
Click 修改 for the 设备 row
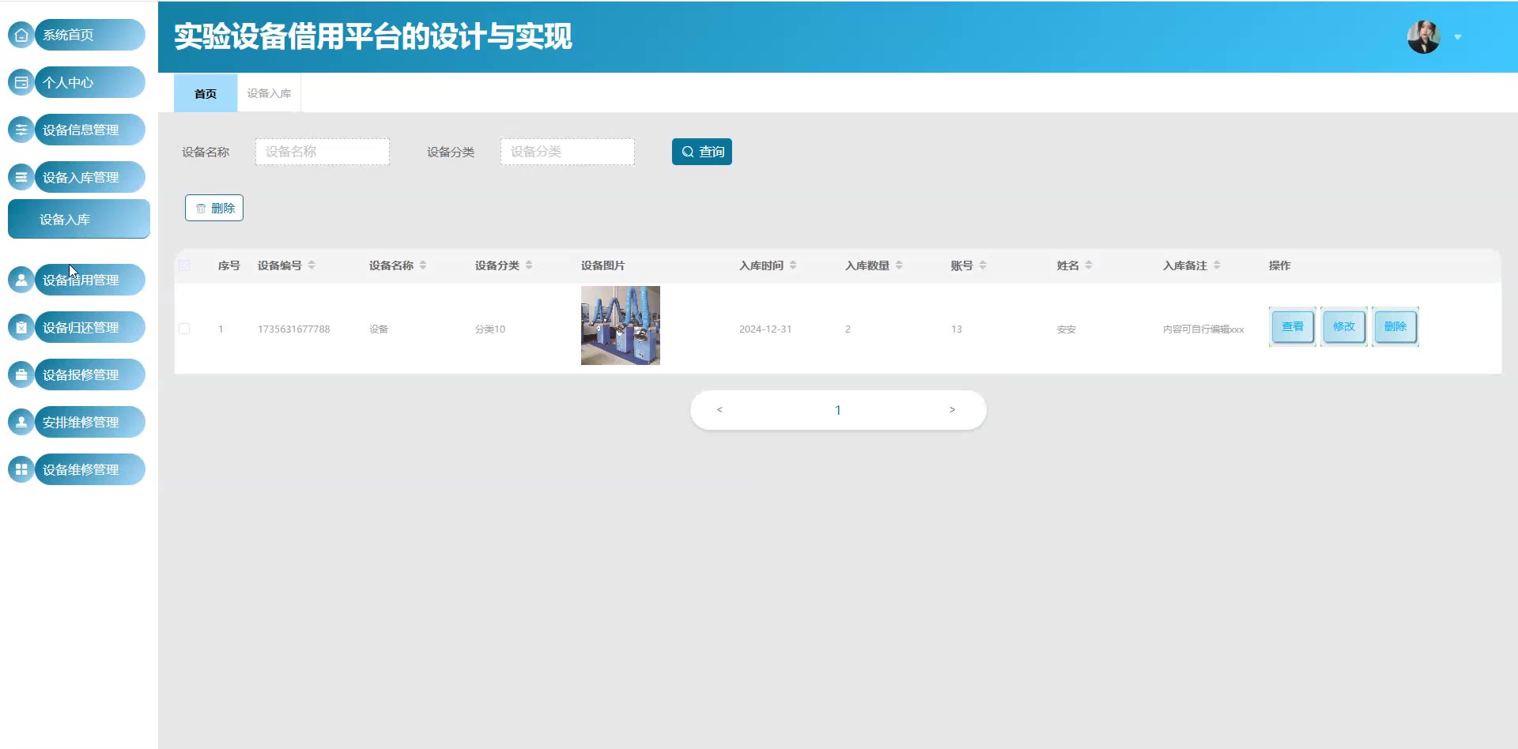[x=1344, y=326]
